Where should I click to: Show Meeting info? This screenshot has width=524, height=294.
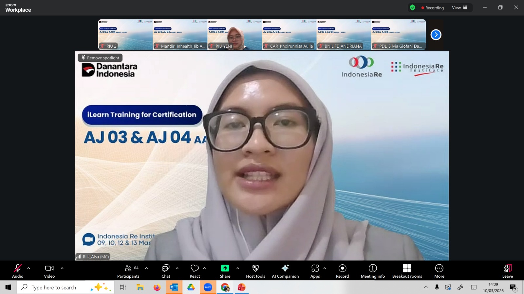tap(373, 271)
